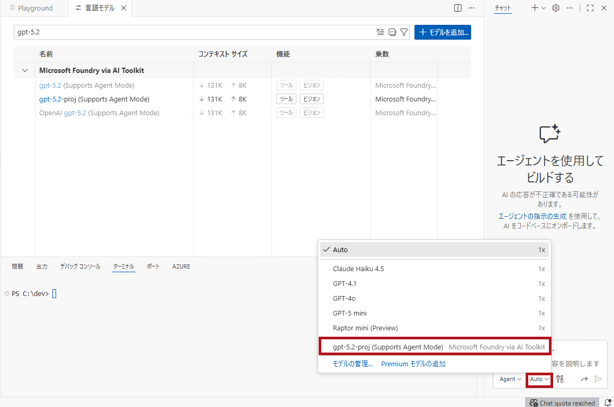Toggle grouped view in the model search bar

pyautogui.click(x=392, y=32)
